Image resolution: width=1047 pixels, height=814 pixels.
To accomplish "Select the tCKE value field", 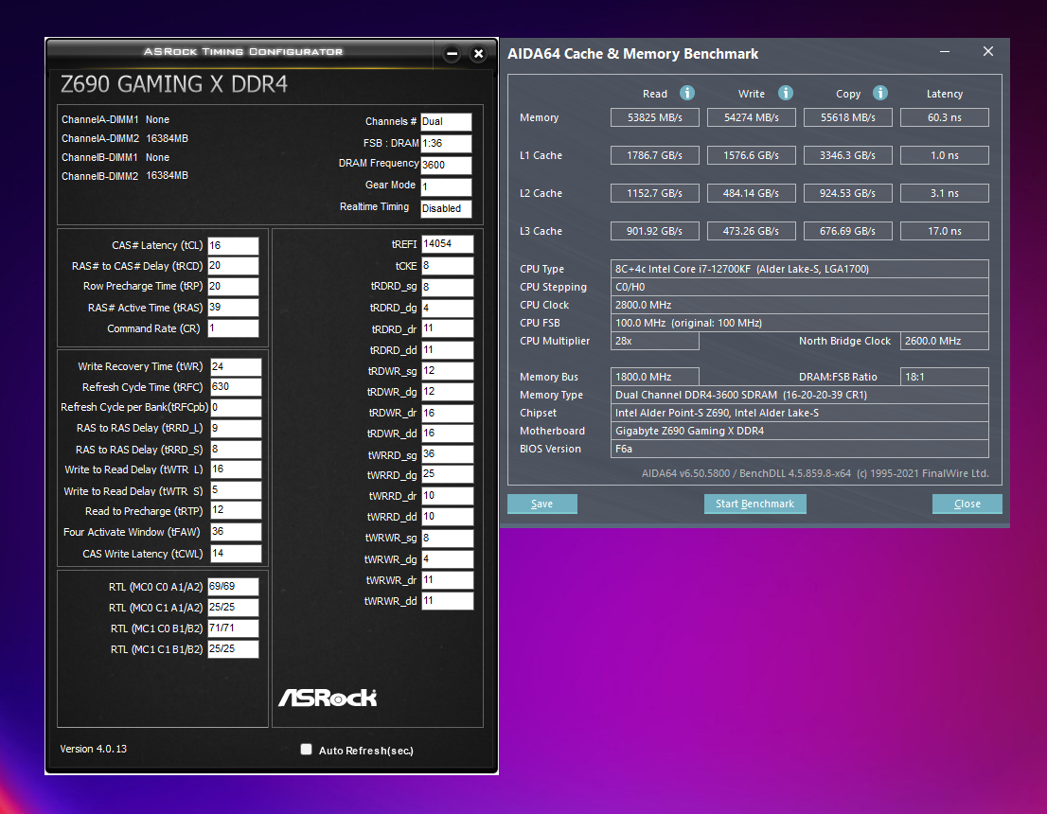I will tap(448, 266).
